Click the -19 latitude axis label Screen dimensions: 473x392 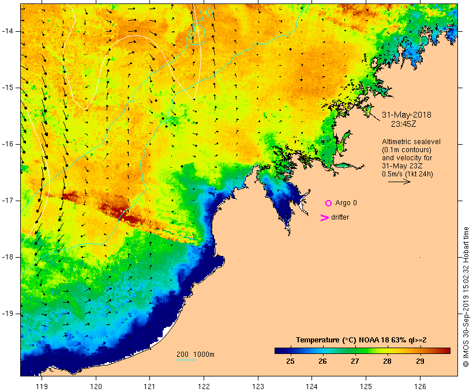pyautogui.click(x=7, y=314)
